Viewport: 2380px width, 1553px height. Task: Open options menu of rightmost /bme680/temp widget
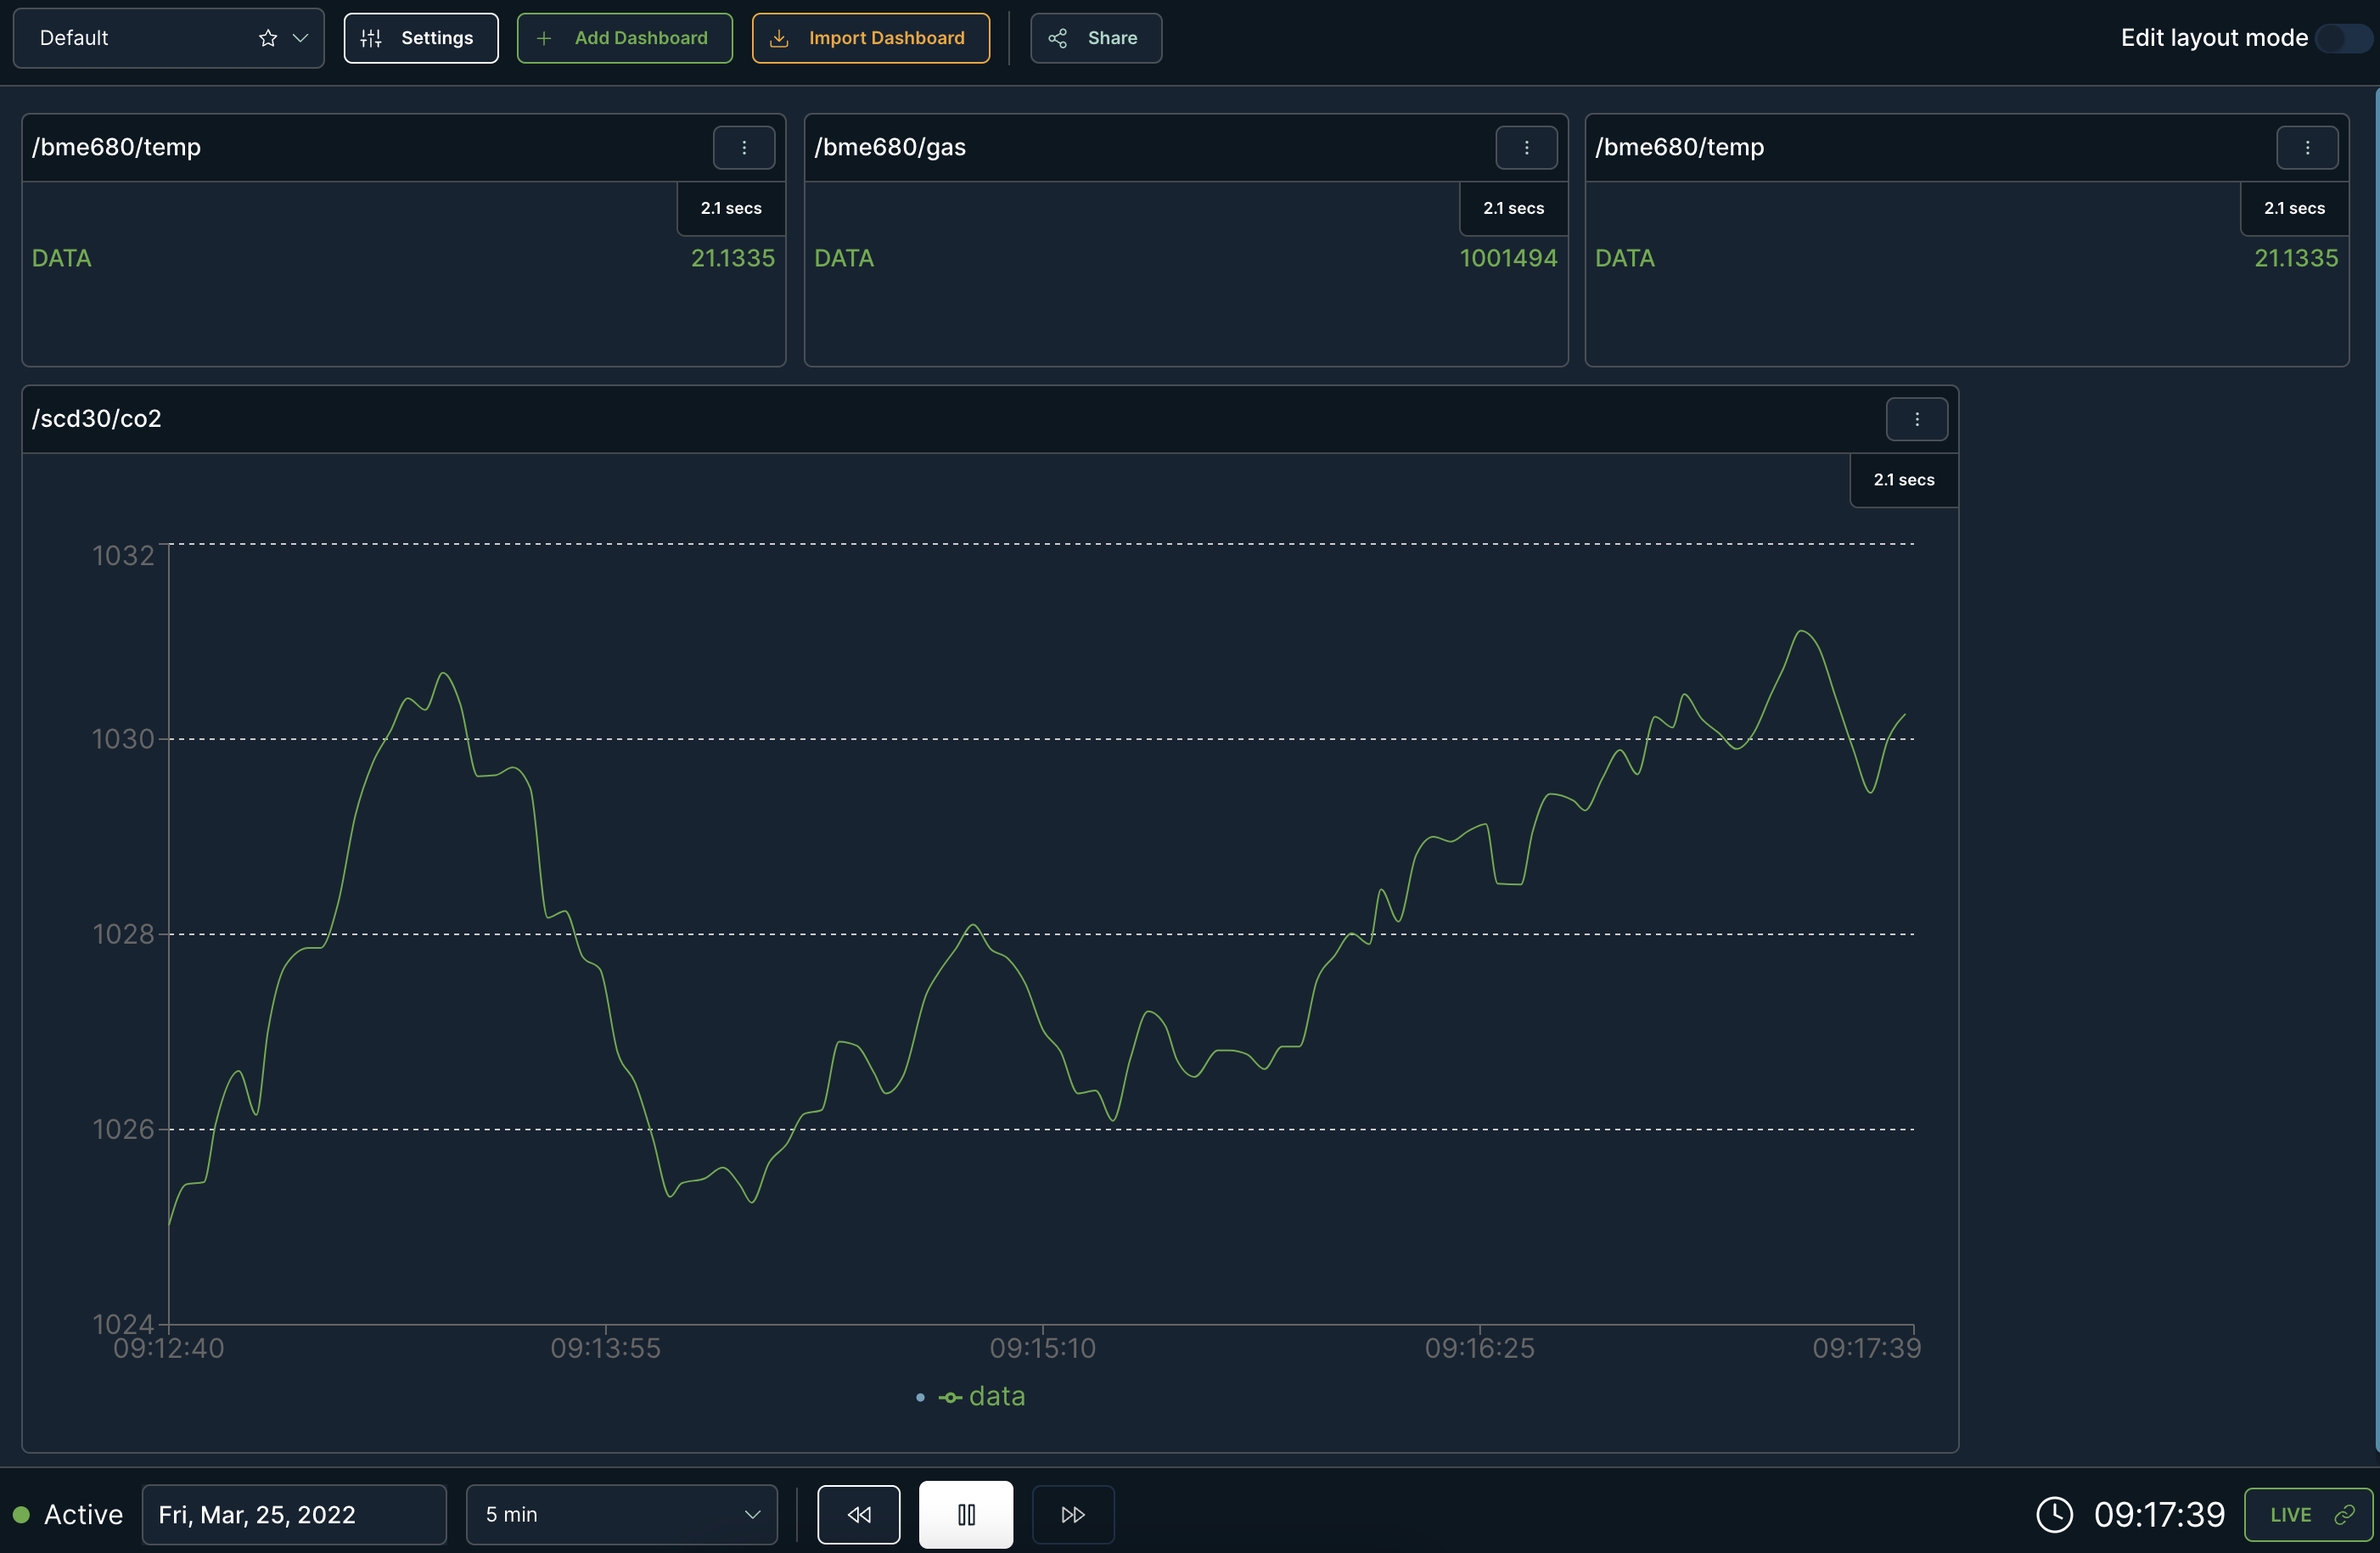click(2306, 147)
